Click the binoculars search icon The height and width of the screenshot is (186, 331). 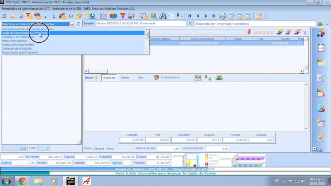pos(163,16)
